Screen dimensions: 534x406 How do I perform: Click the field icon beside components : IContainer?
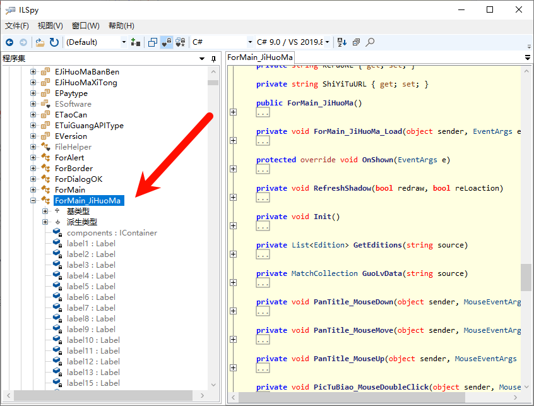[x=57, y=232]
